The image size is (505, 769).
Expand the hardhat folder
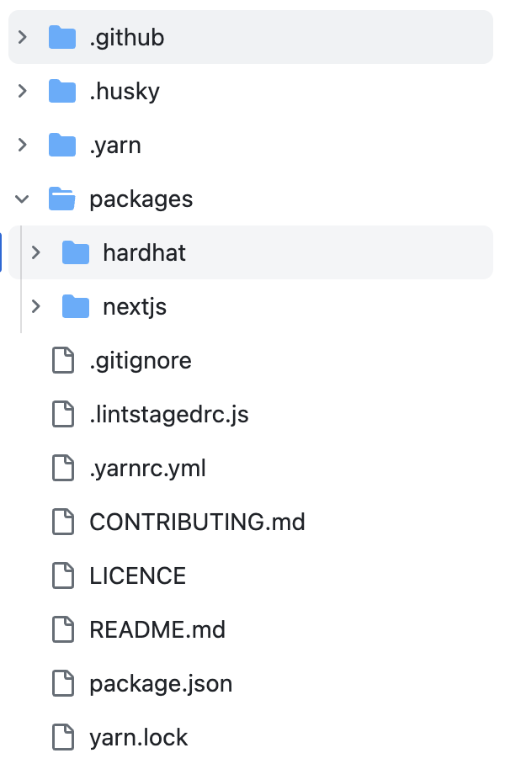(x=35, y=252)
